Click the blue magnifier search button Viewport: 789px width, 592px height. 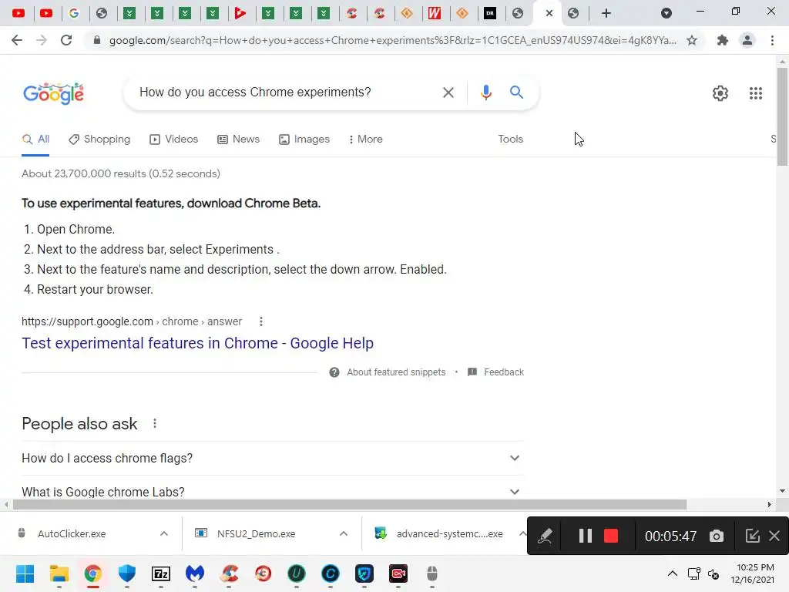click(516, 92)
